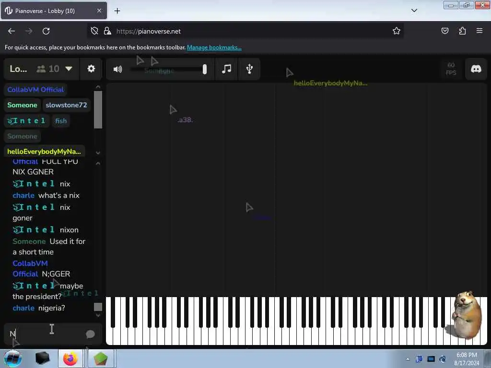Mute the piano volume speaker icon
Image resolution: width=491 pixels, height=368 pixels.
tap(117, 69)
